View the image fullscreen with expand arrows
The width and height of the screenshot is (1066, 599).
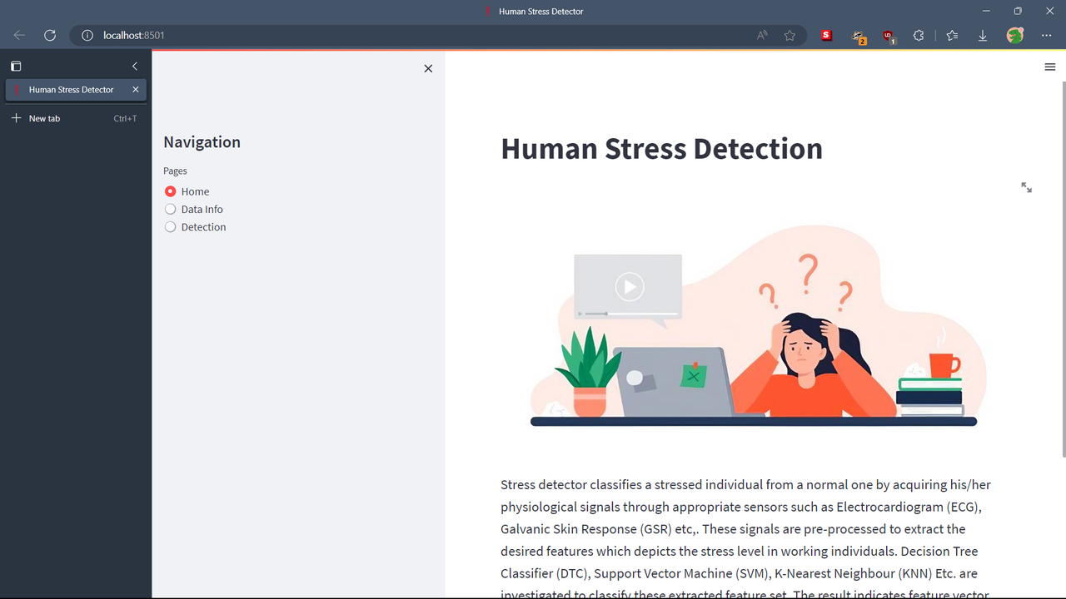pos(1026,188)
